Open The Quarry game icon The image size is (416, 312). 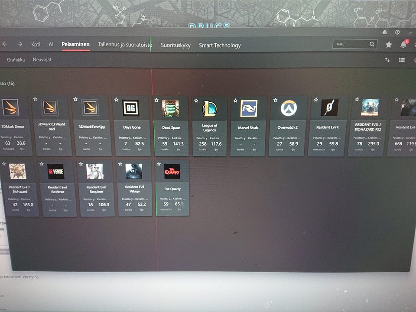(172, 171)
